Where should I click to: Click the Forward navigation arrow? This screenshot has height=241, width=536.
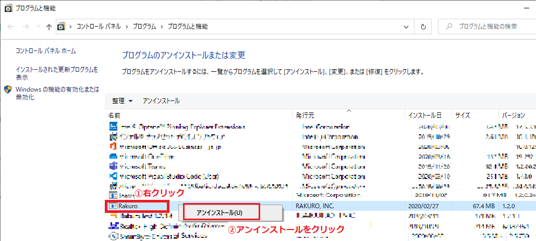click(x=26, y=27)
